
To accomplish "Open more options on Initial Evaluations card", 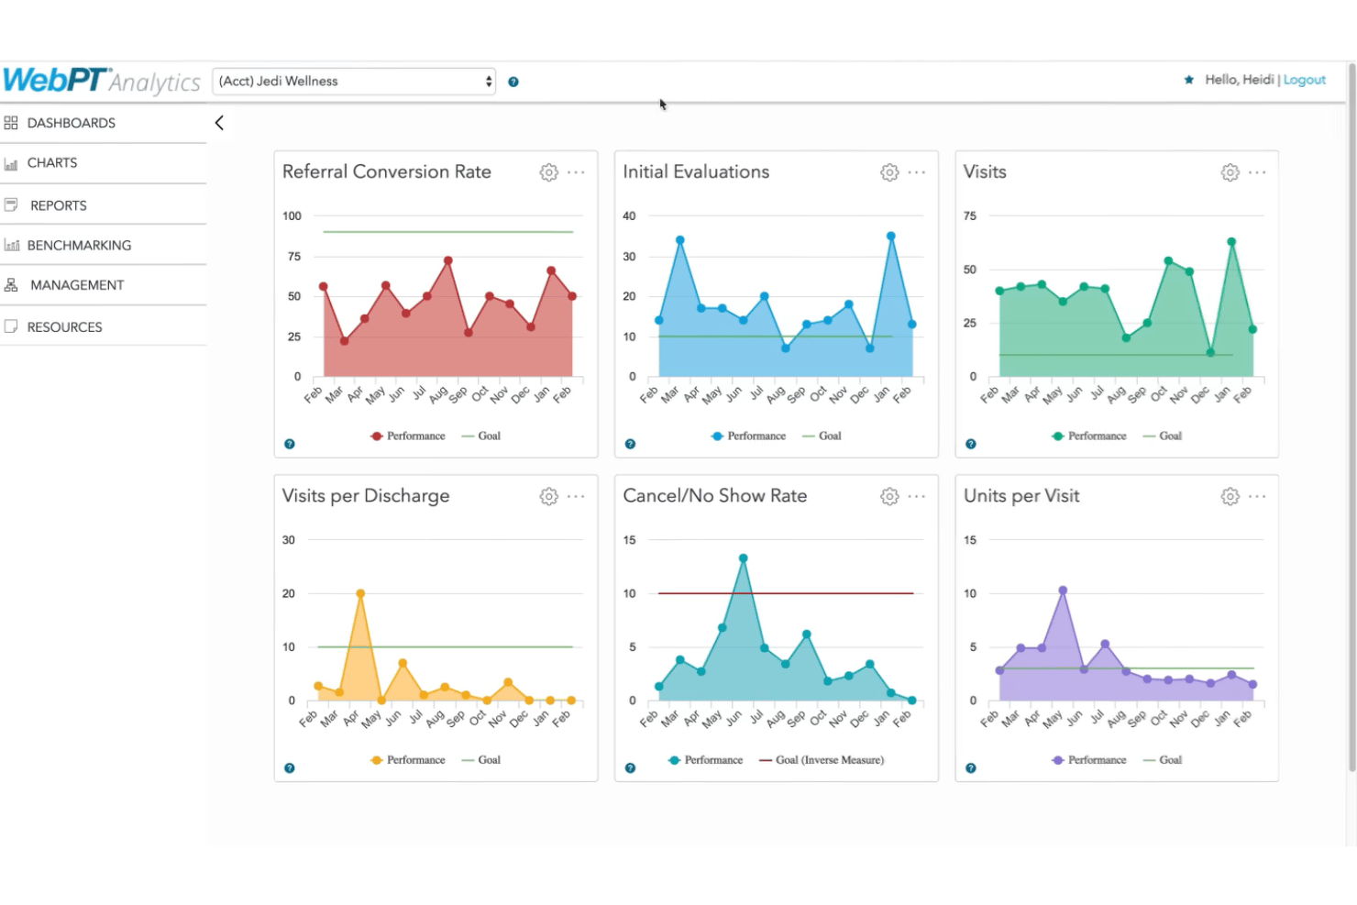I will click(917, 172).
